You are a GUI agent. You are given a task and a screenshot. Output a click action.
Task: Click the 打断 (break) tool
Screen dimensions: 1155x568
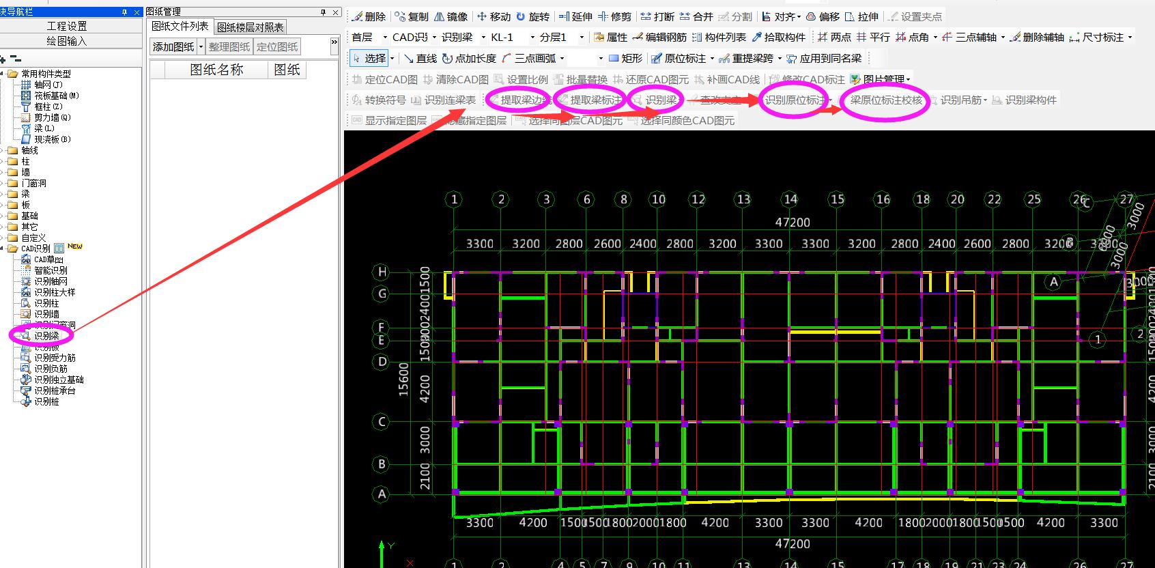pos(657,16)
